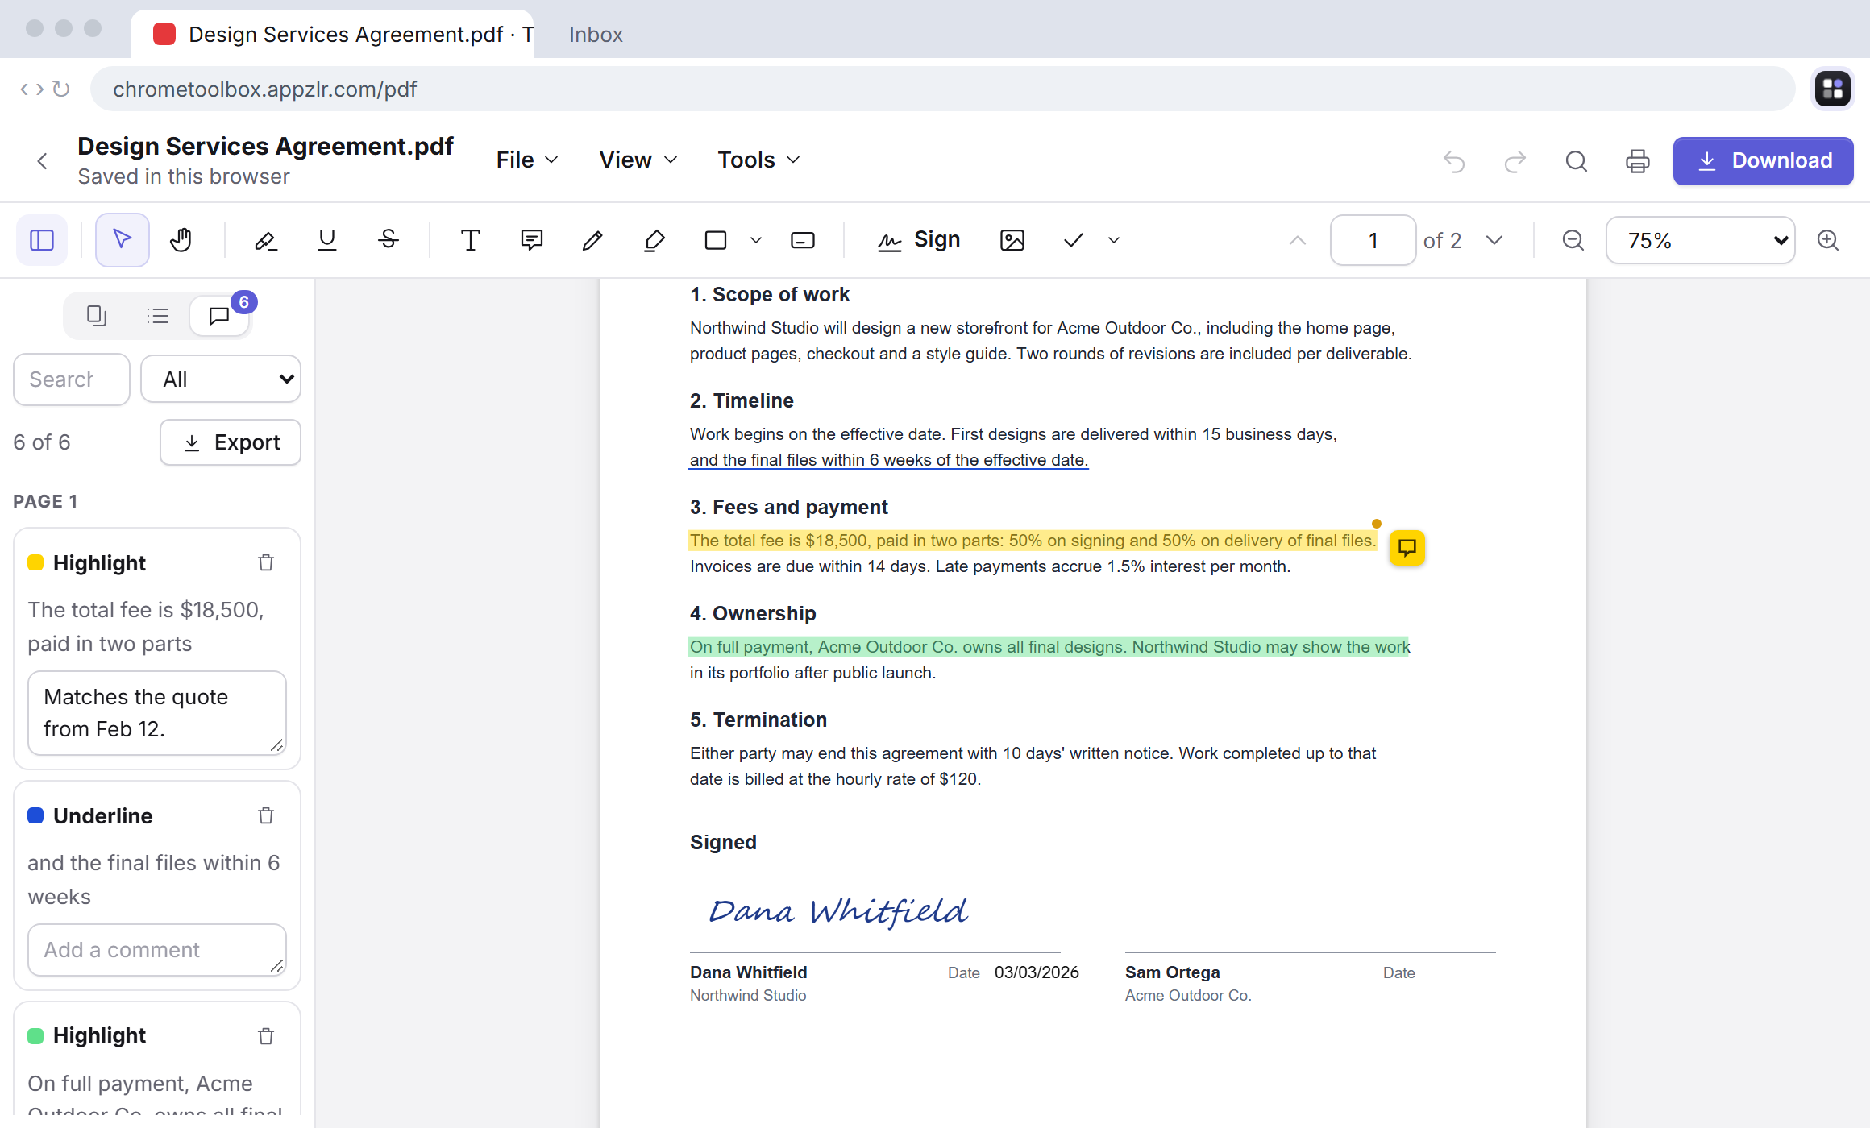Delete the yellow Highlight annotation
The image size is (1870, 1128).
point(266,562)
